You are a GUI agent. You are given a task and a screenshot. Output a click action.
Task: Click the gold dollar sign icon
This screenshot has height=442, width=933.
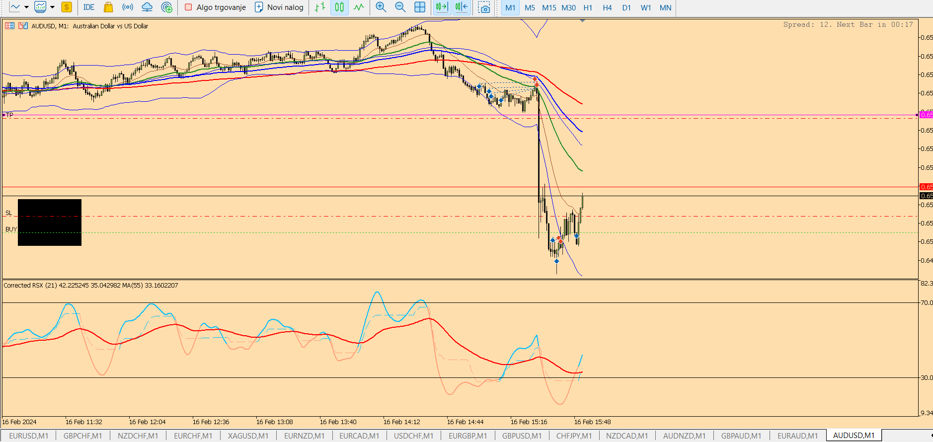(x=67, y=7)
